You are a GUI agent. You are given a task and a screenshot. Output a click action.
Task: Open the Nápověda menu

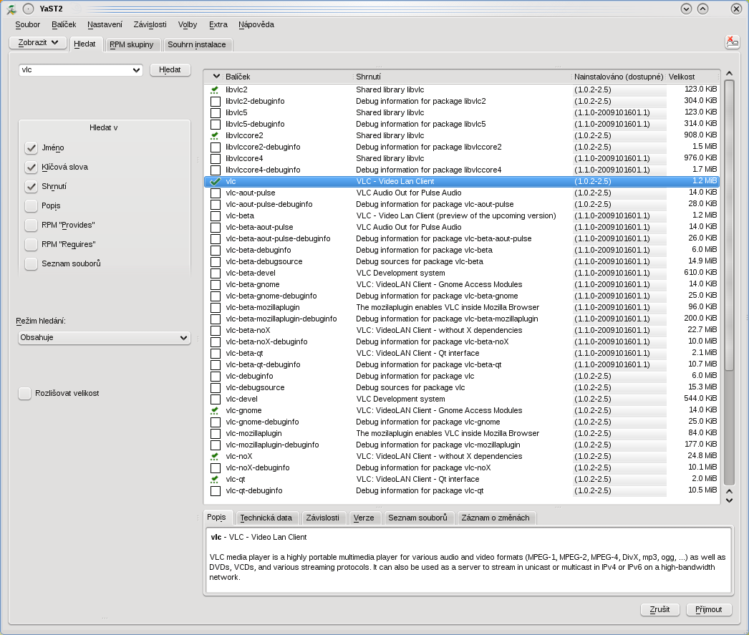(x=256, y=24)
